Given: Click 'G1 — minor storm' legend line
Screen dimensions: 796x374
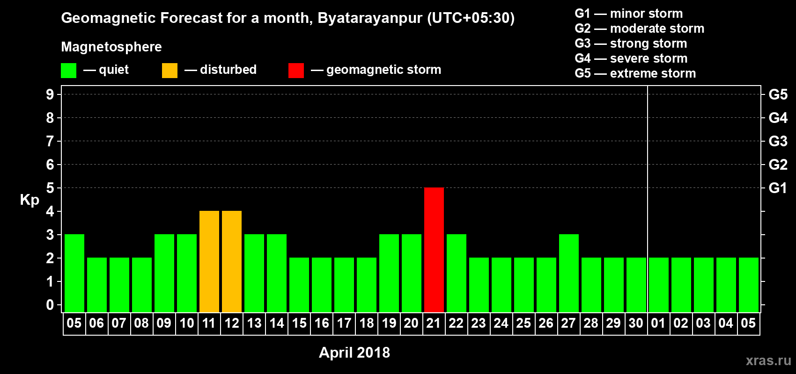Looking at the screenshot, I should coord(629,14).
